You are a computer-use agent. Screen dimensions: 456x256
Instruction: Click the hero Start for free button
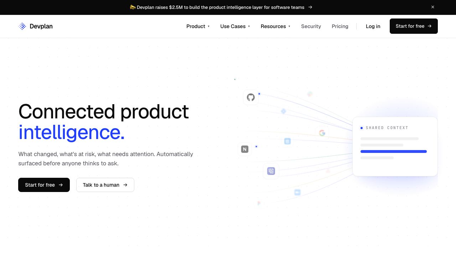pos(44,185)
